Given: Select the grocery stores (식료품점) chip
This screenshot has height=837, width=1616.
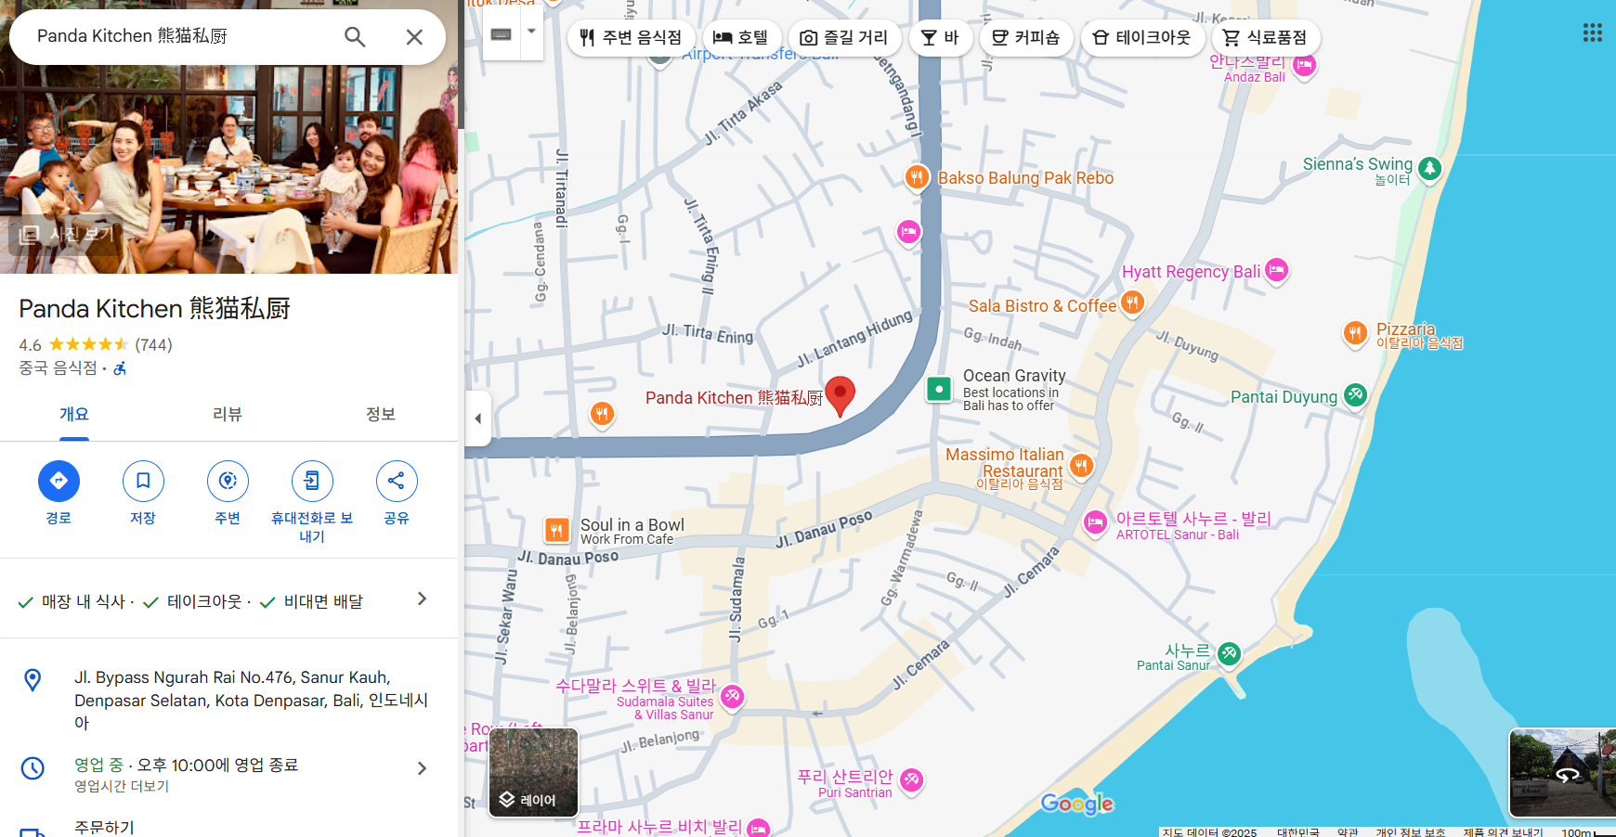Looking at the screenshot, I should (1266, 38).
